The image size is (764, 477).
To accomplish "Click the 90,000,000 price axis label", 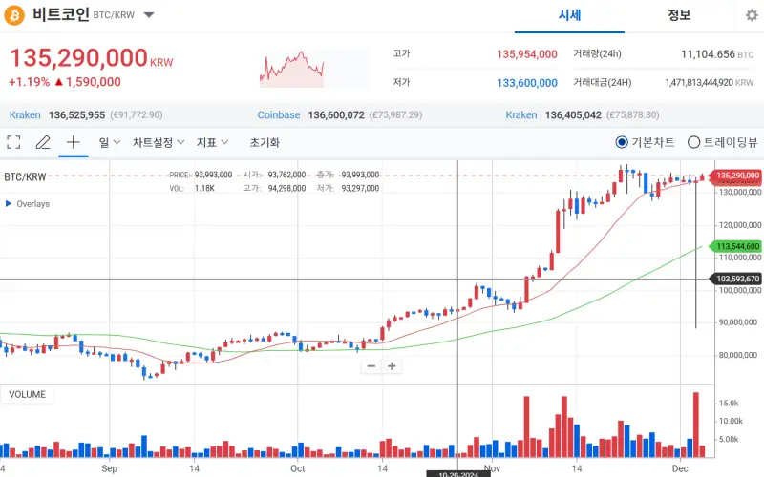I will point(737,322).
